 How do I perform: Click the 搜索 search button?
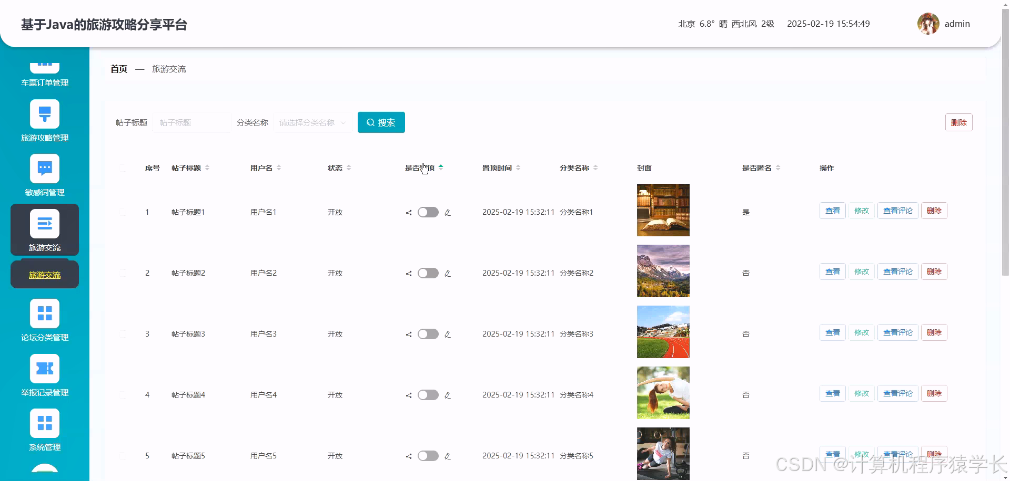[381, 122]
